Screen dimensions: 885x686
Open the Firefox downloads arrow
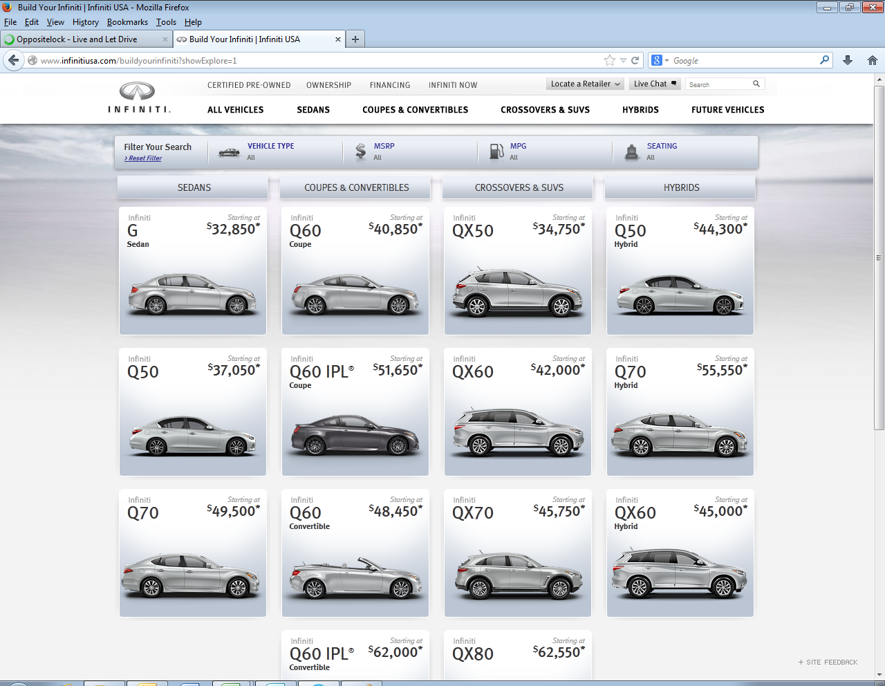848,60
